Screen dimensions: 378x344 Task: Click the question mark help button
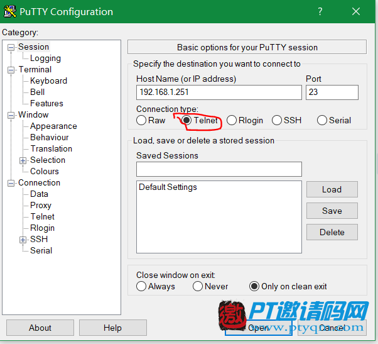click(x=320, y=11)
